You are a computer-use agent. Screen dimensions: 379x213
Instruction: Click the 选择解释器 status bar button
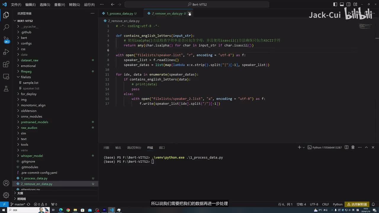(x=357, y=204)
